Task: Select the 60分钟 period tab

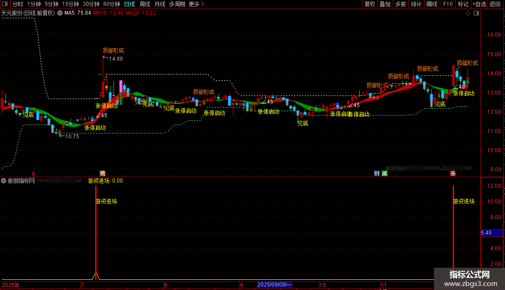Action: [112, 4]
